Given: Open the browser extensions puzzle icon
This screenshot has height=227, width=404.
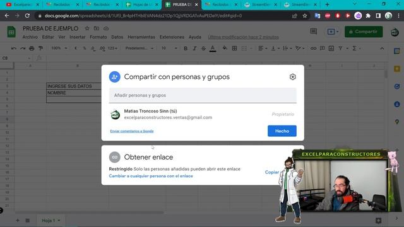Looking at the screenshot, I should [x=368, y=16].
